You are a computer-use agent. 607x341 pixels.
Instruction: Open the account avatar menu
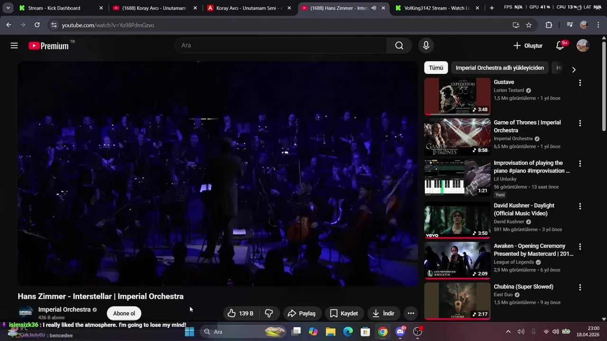[583, 45]
